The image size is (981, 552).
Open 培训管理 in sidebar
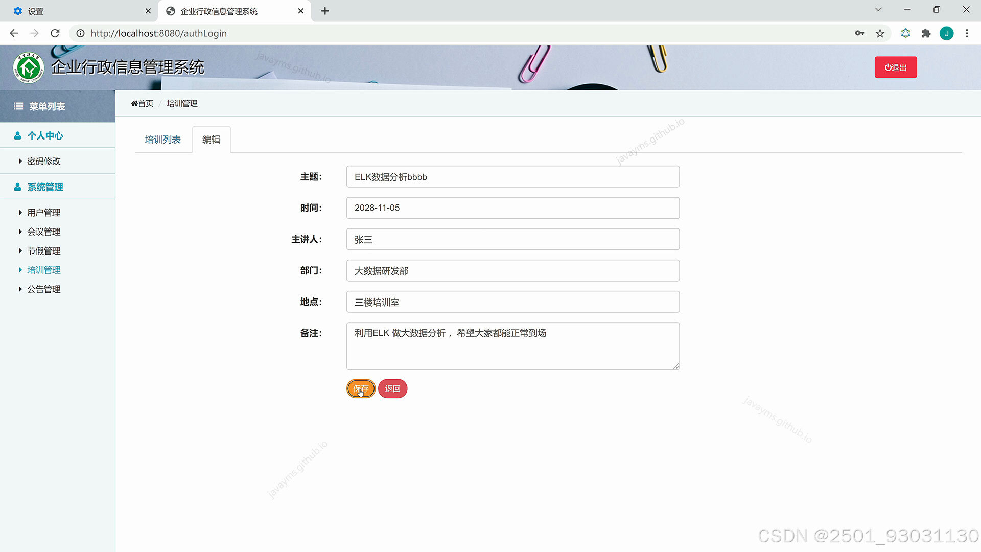pyautogui.click(x=44, y=270)
